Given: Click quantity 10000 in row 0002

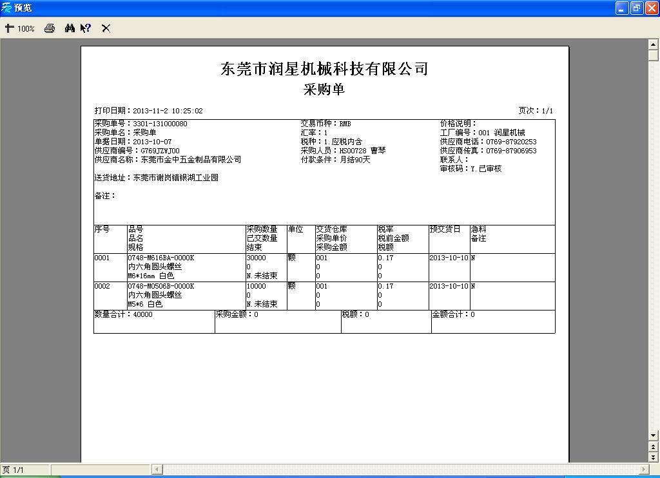Looking at the screenshot, I should coord(257,286).
